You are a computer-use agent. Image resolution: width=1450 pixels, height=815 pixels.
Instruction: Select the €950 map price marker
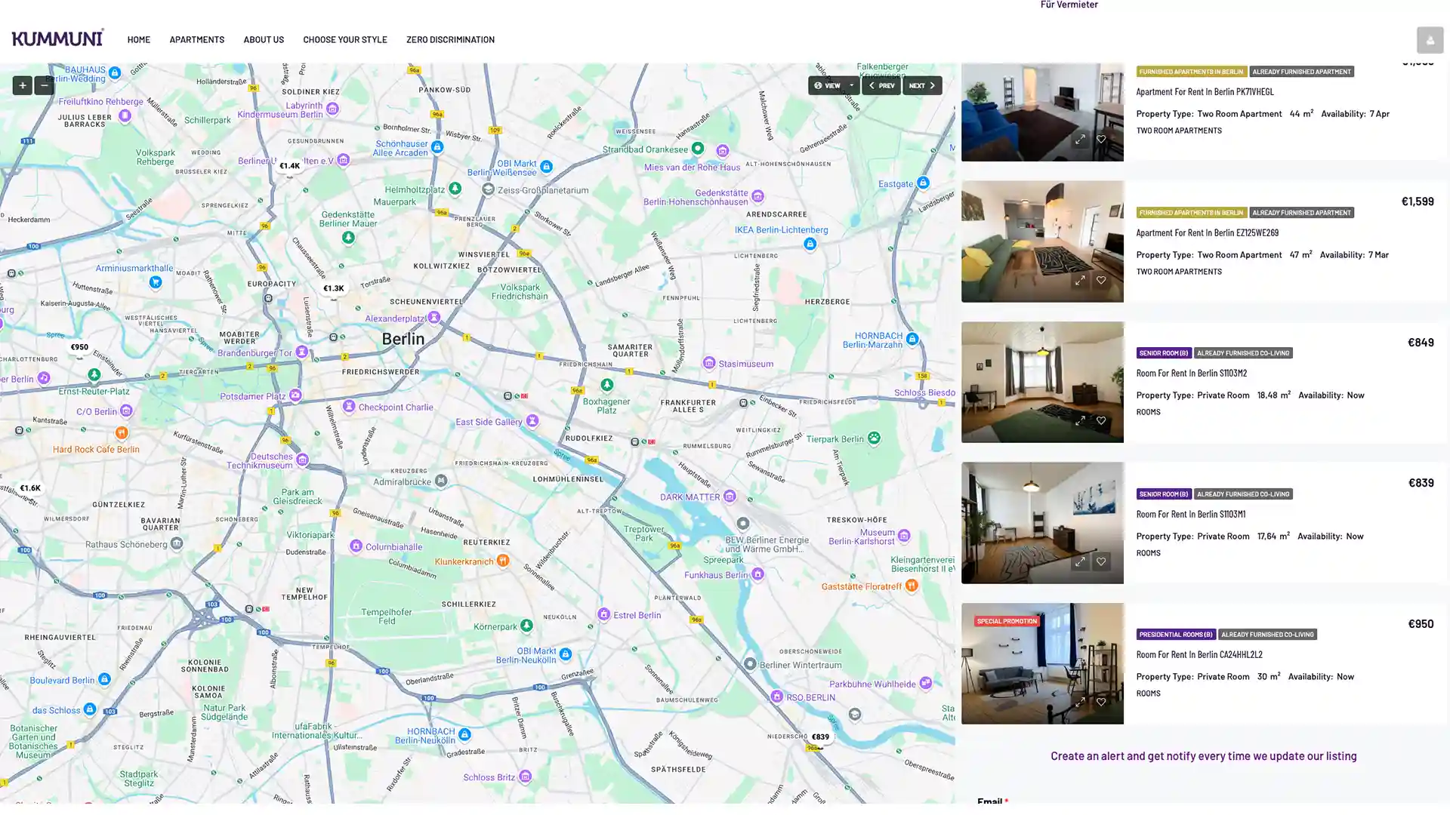click(79, 348)
